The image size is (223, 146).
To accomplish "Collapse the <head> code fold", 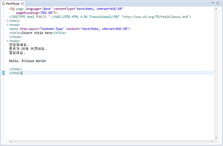I will click(x=7, y=24).
